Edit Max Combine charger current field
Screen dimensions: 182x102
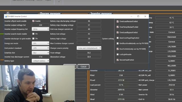click(89, 42)
